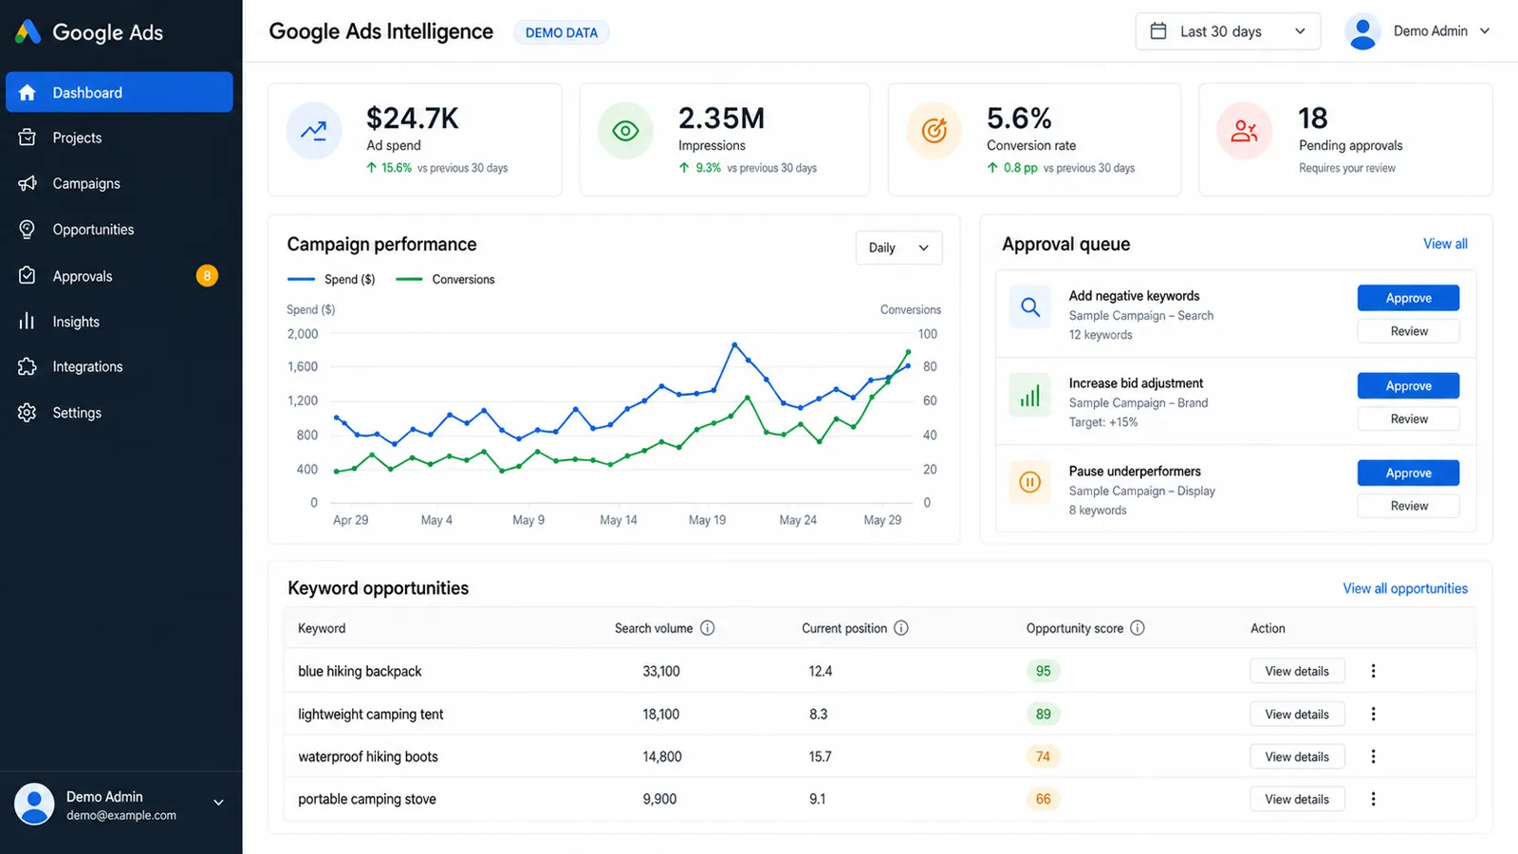This screenshot has height=854, width=1518.
Task: Click the Ad spend trend icon
Action: [x=314, y=131]
